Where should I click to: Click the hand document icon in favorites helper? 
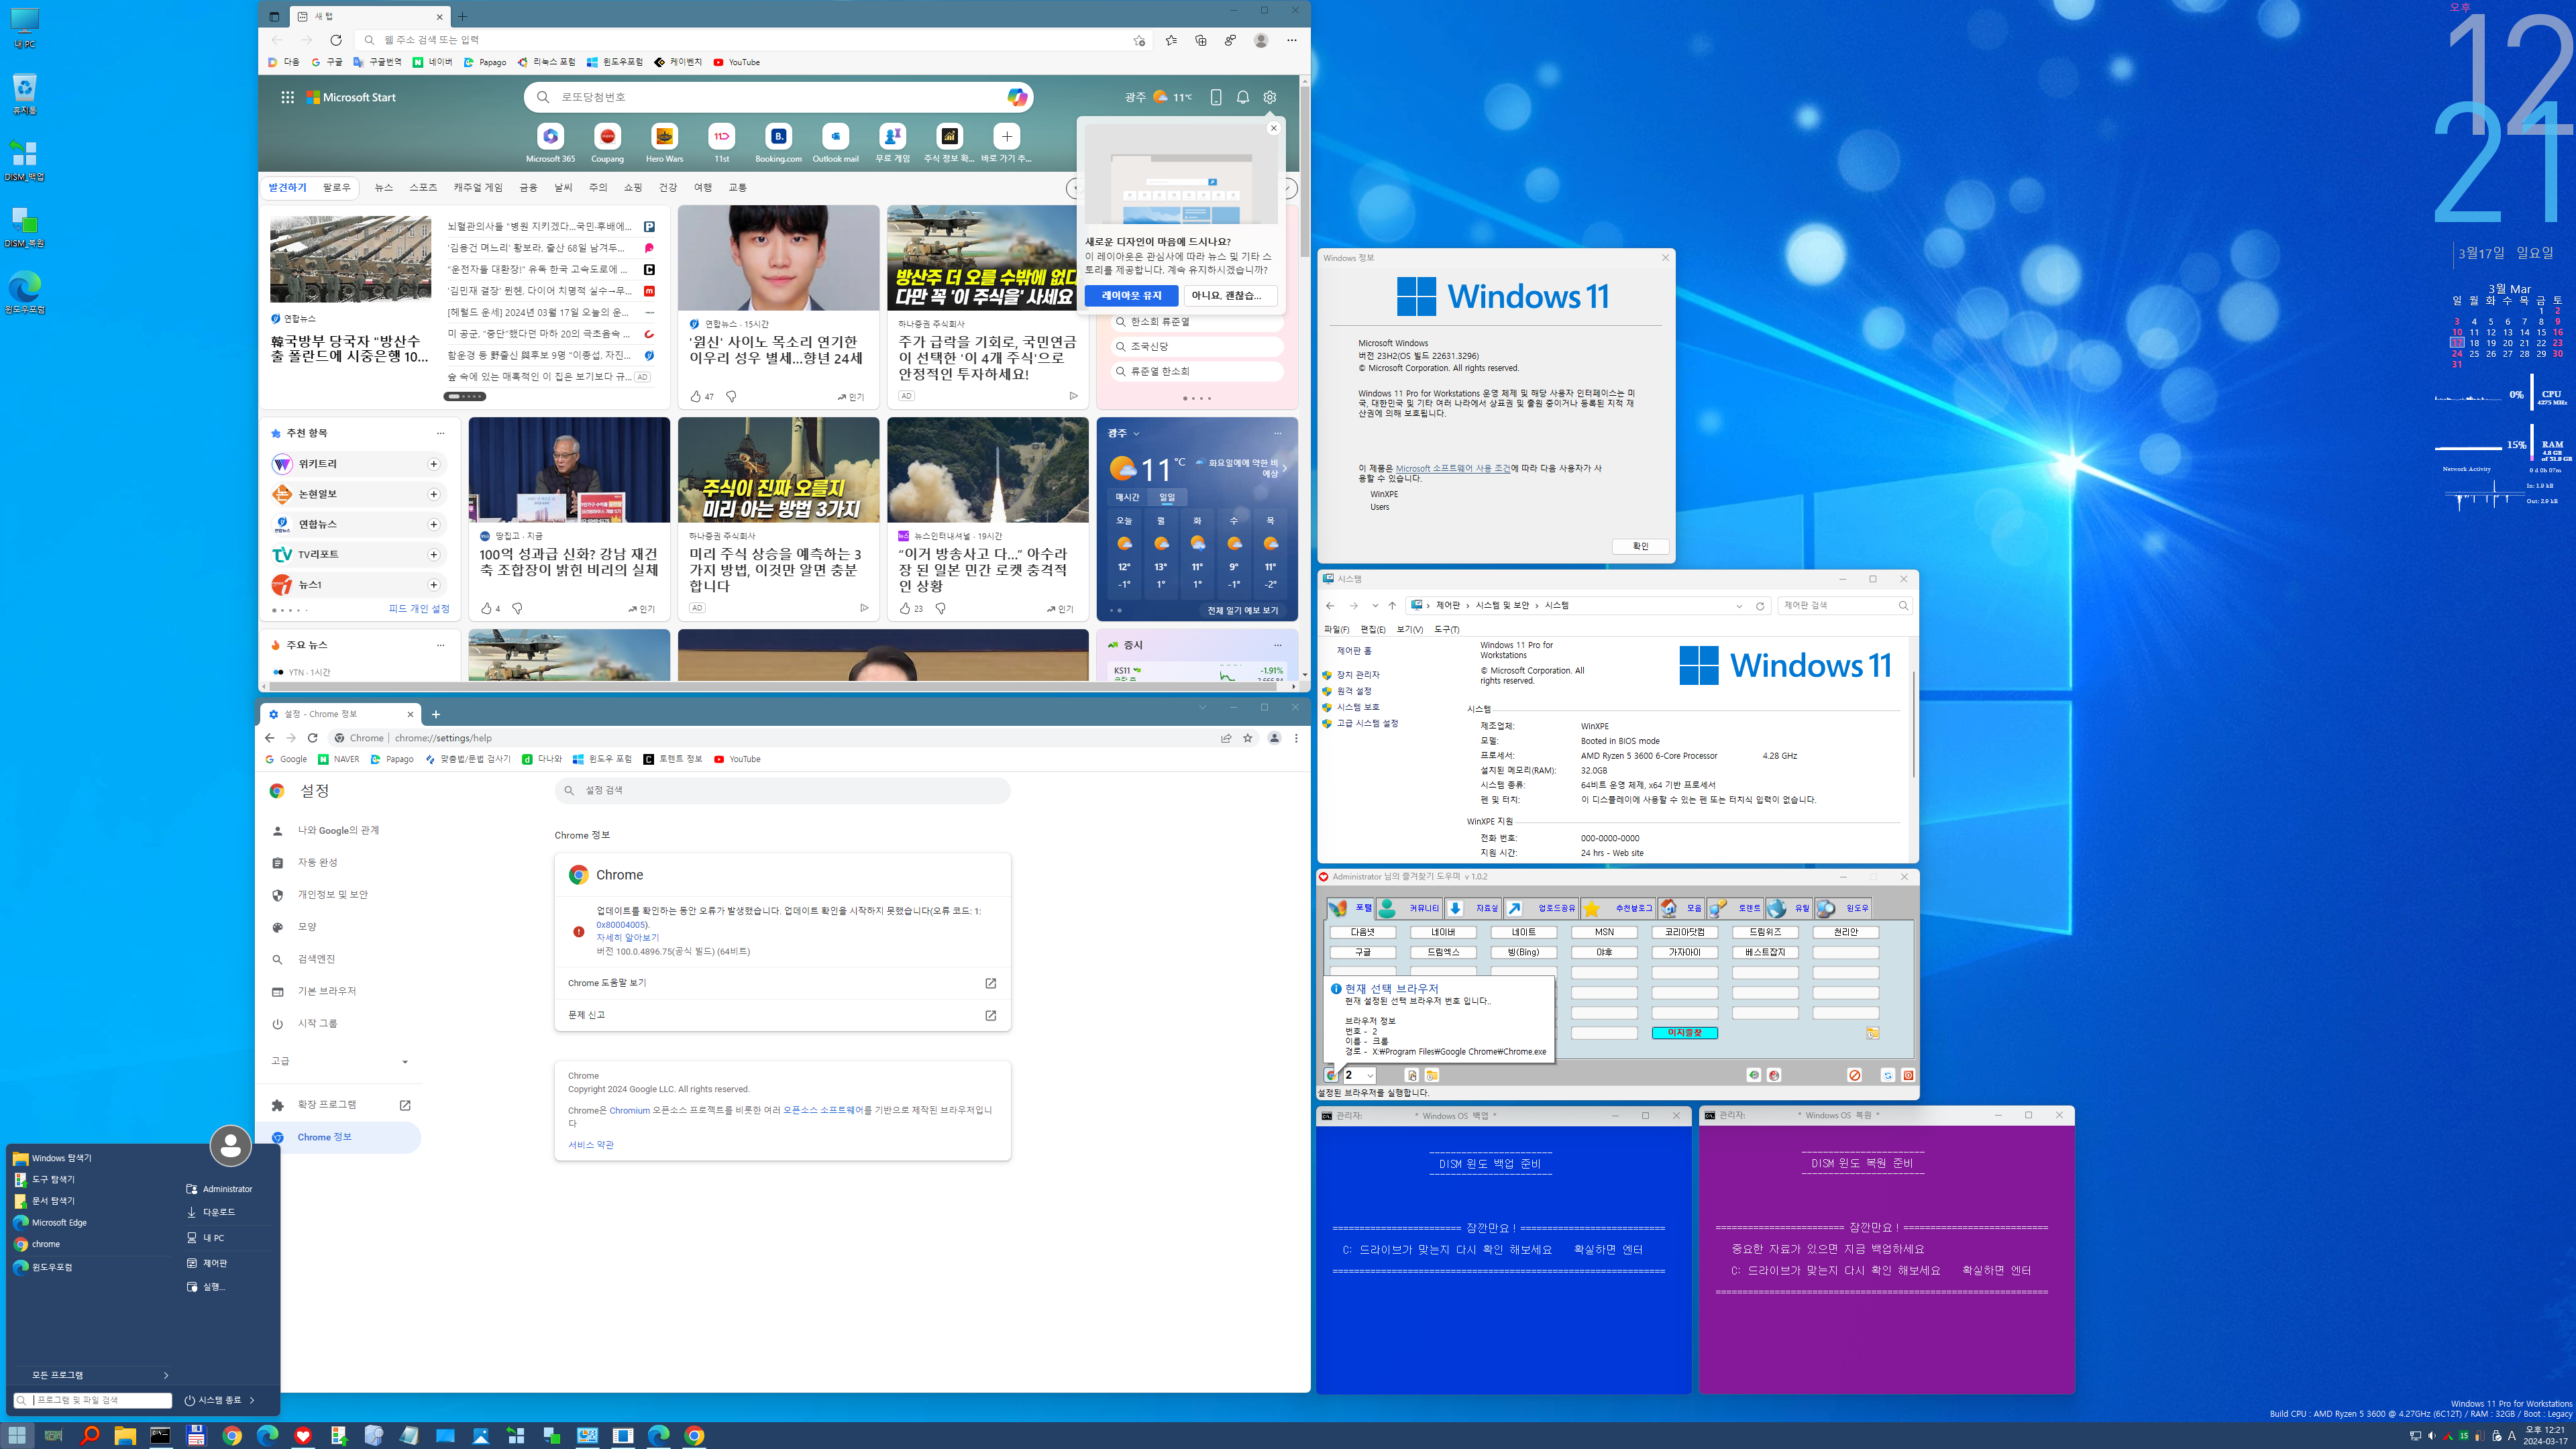click(1411, 1075)
